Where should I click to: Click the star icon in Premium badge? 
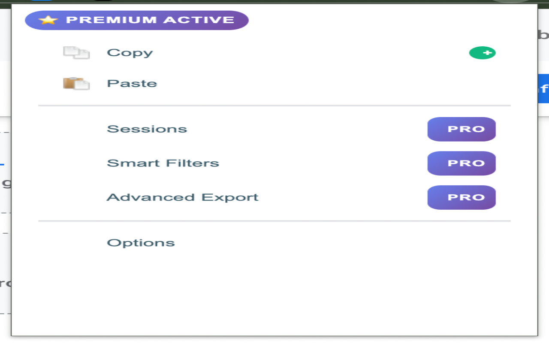(x=48, y=20)
